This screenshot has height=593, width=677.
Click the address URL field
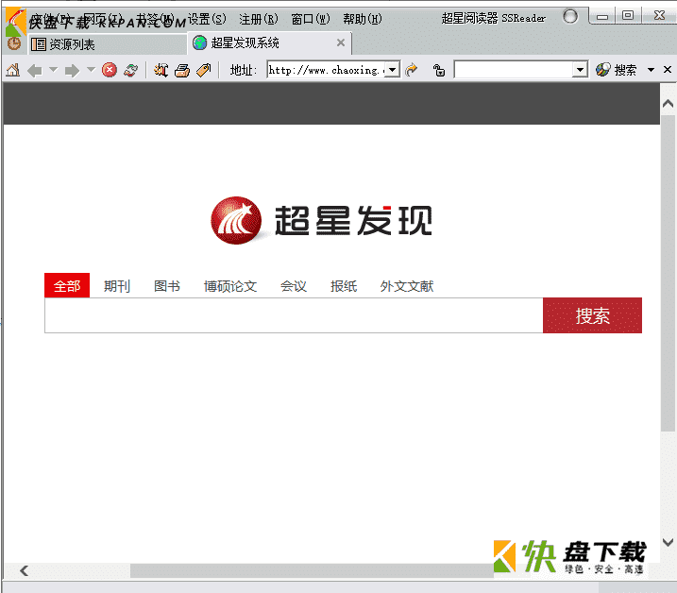point(326,70)
